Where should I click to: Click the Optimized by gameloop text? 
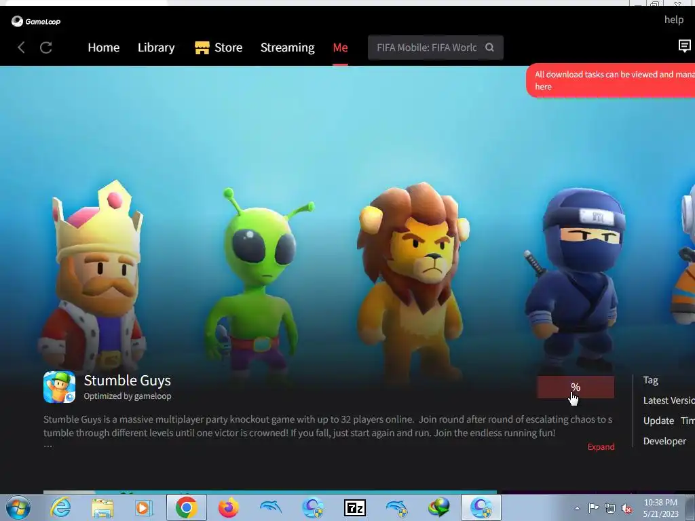click(128, 396)
